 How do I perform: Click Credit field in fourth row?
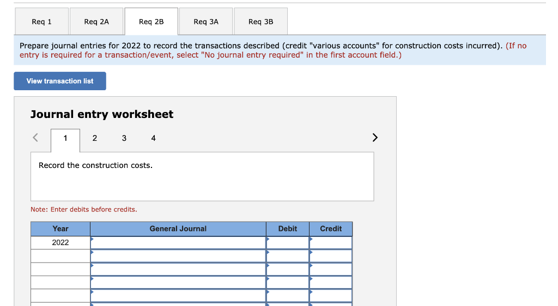tap(331, 283)
